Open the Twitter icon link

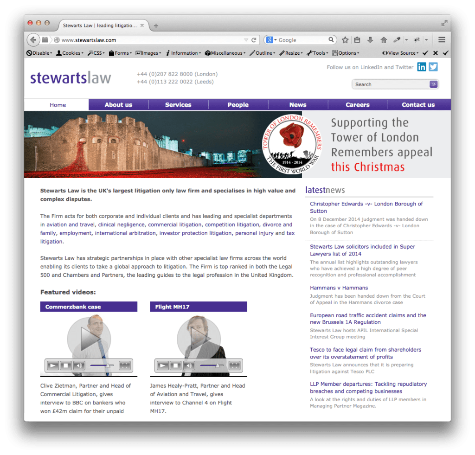tap(433, 67)
